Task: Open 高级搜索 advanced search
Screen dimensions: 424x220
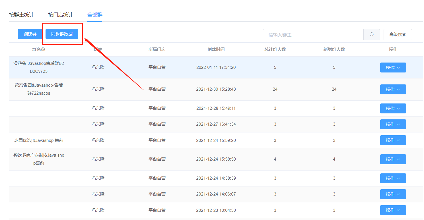Action: pos(398,35)
